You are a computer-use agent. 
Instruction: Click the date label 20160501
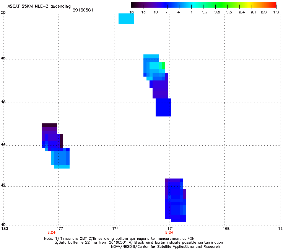click(x=83, y=10)
